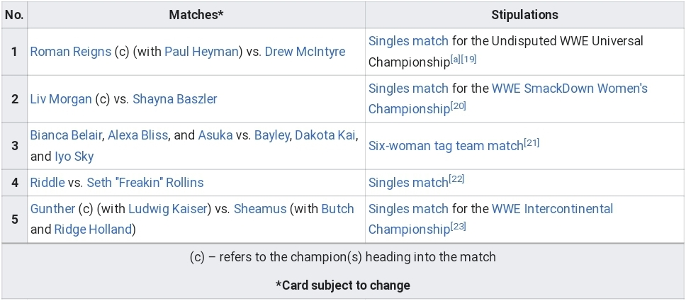Click the Asuka link
The image size is (686, 301).
(x=215, y=135)
